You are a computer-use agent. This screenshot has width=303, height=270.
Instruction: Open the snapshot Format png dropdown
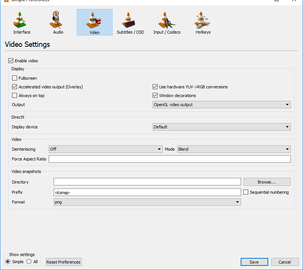pos(147,202)
